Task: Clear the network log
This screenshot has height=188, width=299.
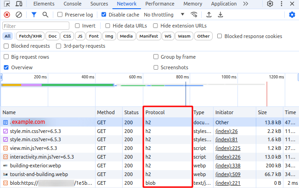Action: tap(19, 15)
